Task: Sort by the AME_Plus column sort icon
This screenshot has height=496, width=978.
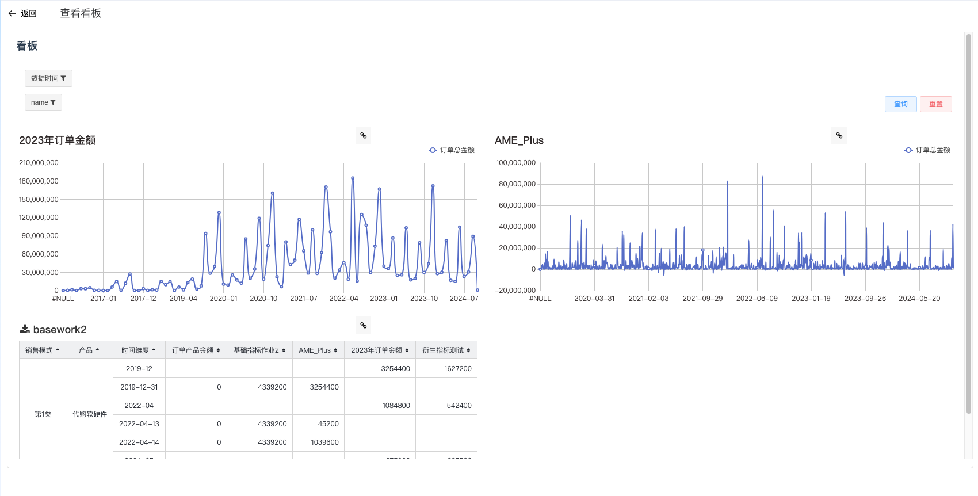Action: pyautogui.click(x=335, y=350)
